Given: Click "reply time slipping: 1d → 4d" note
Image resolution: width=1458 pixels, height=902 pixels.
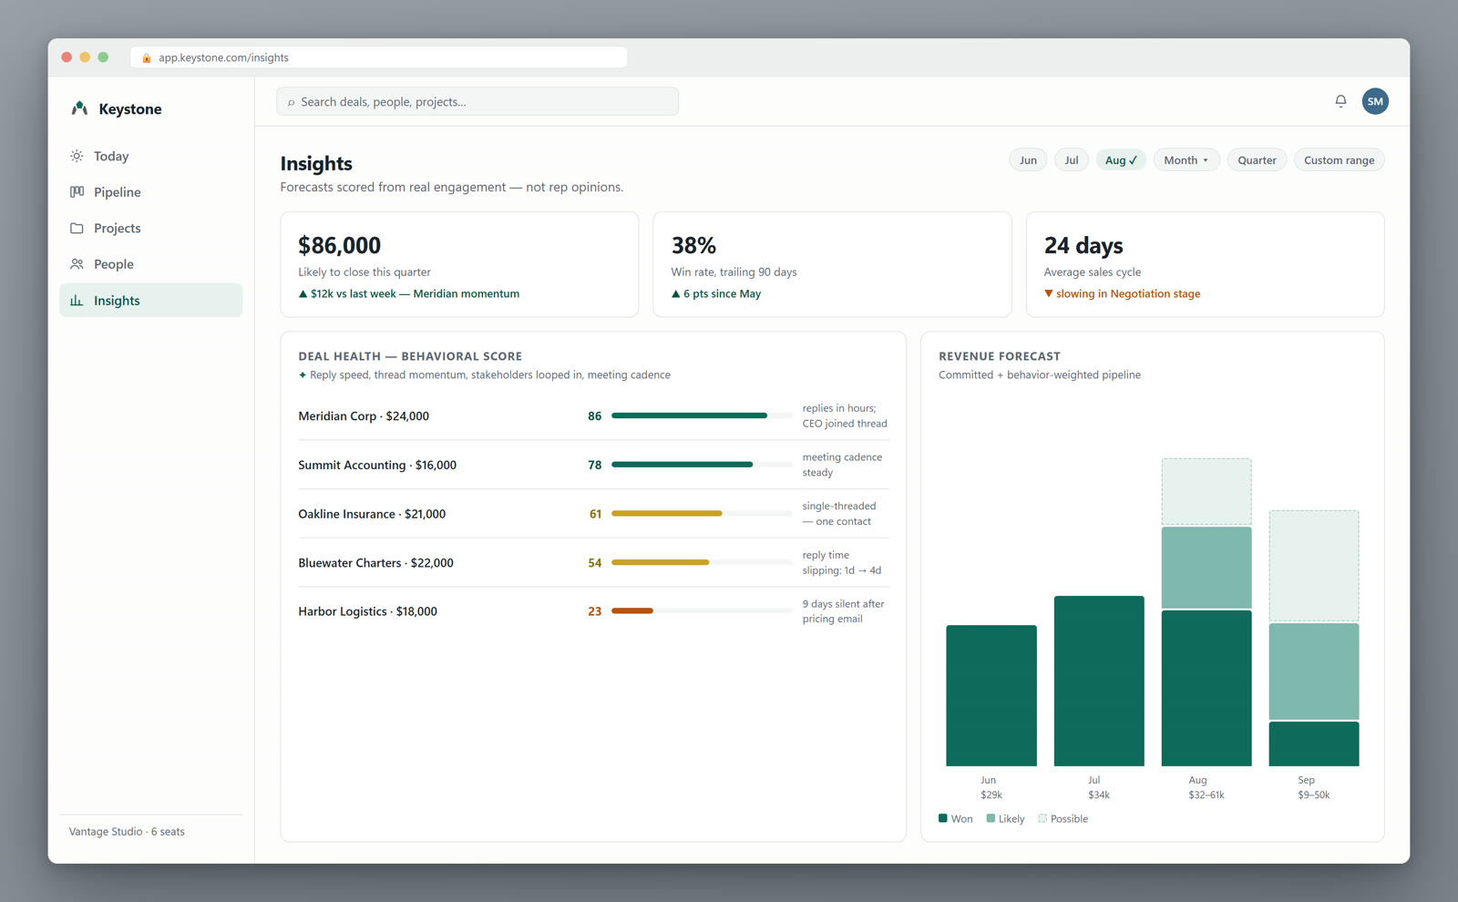Looking at the screenshot, I should [842, 563].
